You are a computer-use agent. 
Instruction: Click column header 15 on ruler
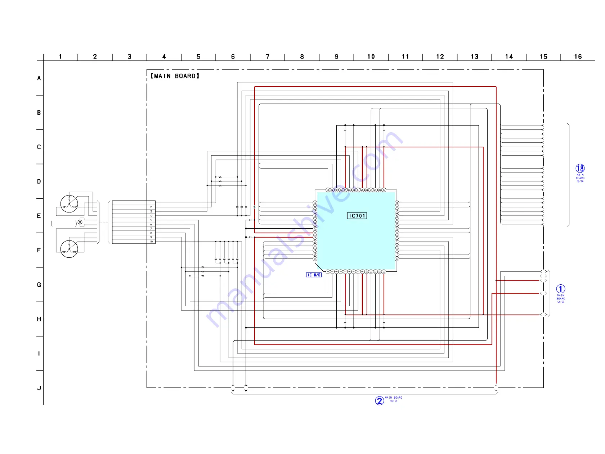(543, 56)
